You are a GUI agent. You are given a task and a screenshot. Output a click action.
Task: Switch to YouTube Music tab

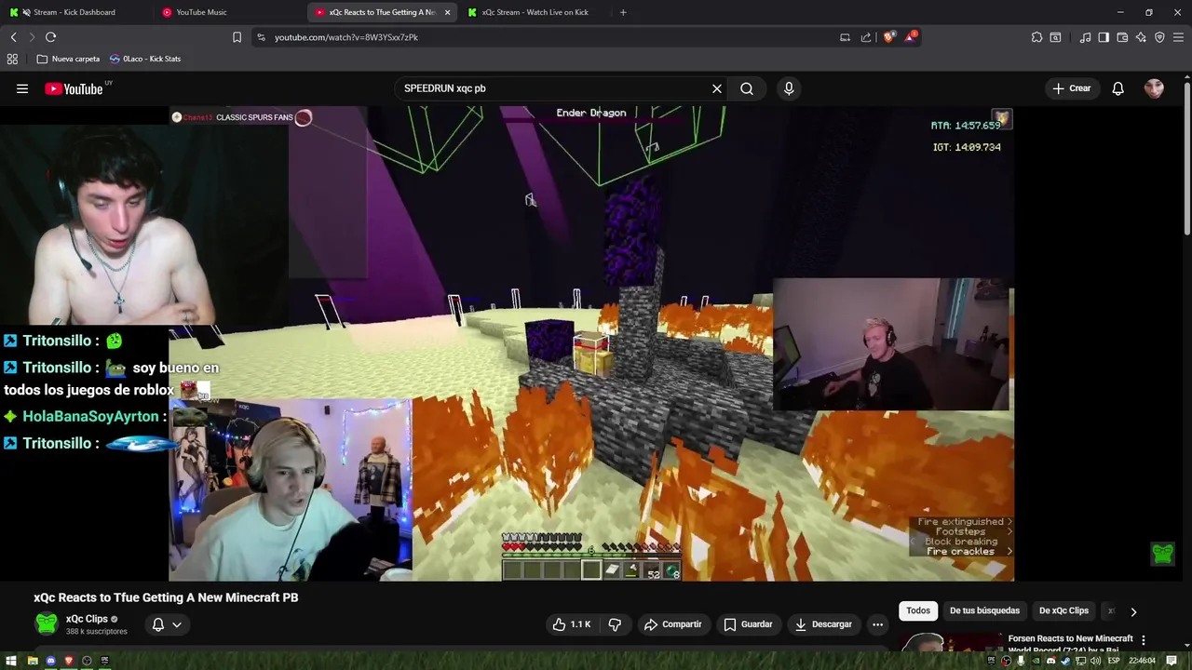[x=228, y=12]
